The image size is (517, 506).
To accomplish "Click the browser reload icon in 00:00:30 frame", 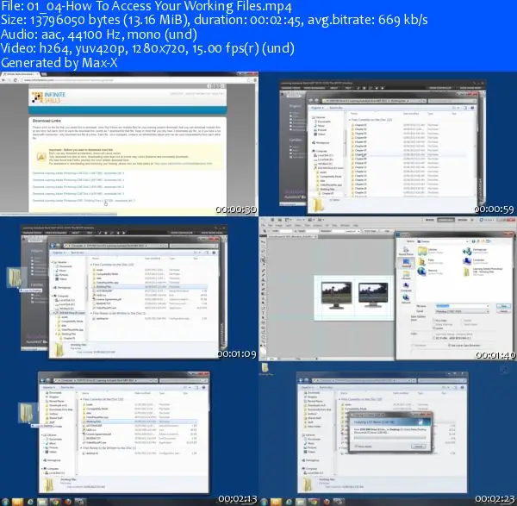I will (16, 80).
